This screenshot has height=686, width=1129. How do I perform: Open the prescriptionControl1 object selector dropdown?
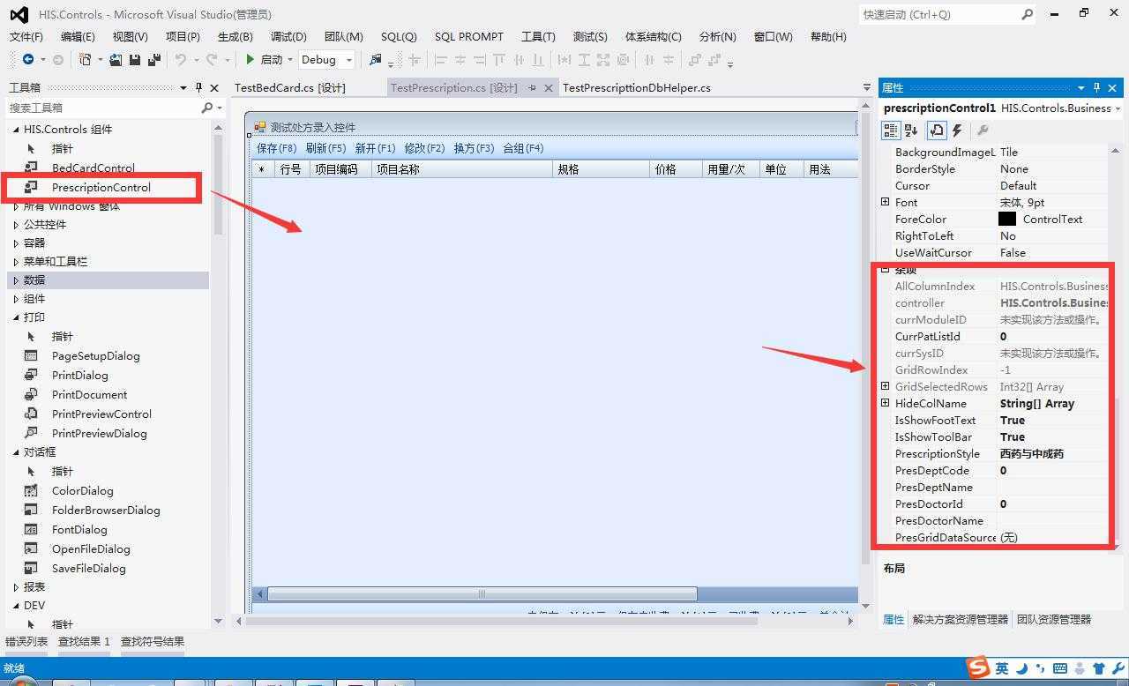(x=1118, y=108)
